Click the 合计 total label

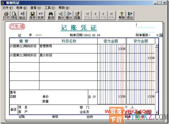(x=92, y=97)
